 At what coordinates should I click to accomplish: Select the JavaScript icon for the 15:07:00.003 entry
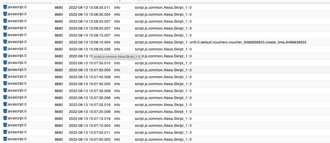click(5, 139)
